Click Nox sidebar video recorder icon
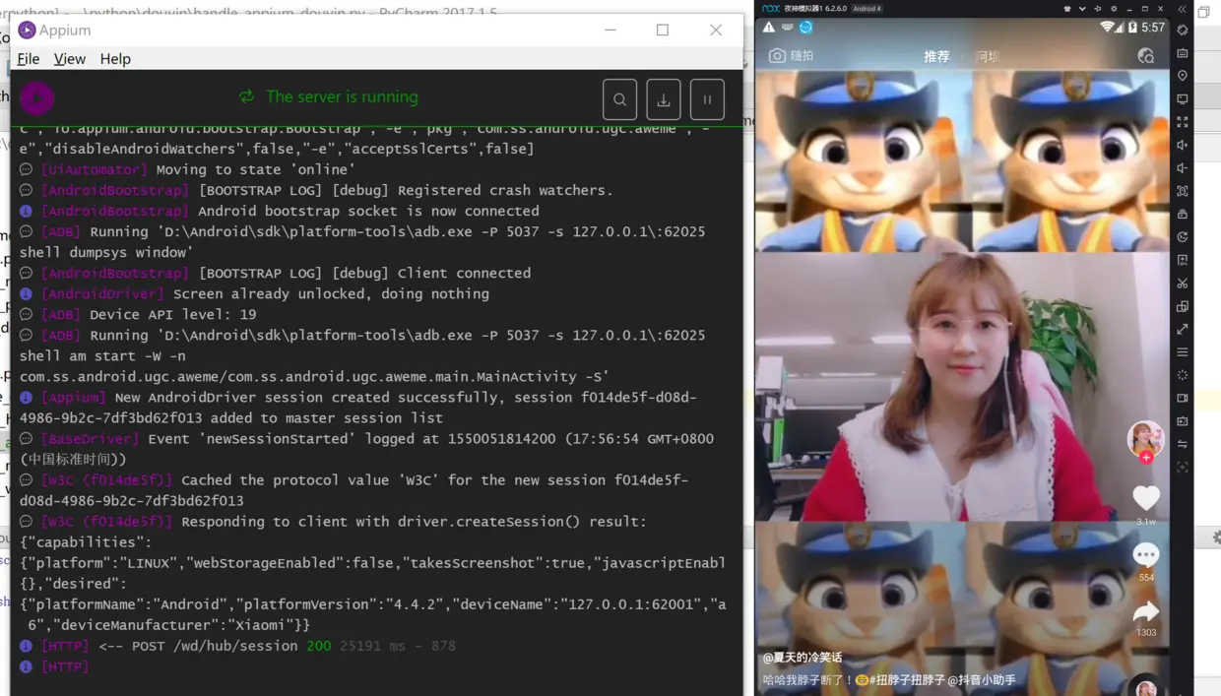1221x696 pixels. (1183, 398)
